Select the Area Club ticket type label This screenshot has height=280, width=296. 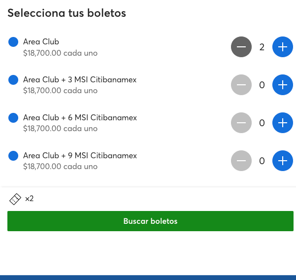(41, 42)
